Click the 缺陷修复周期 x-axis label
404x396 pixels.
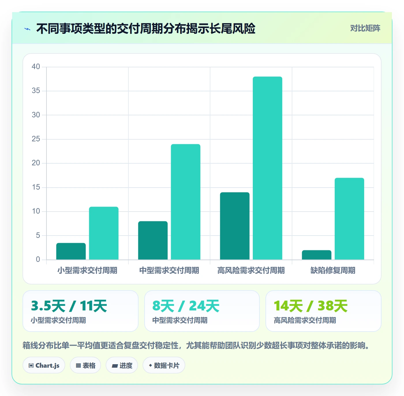coord(333,270)
